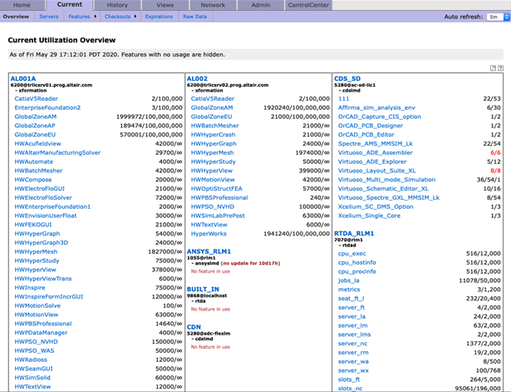Switch to the History tab
The image size is (511, 392).
(x=117, y=5)
